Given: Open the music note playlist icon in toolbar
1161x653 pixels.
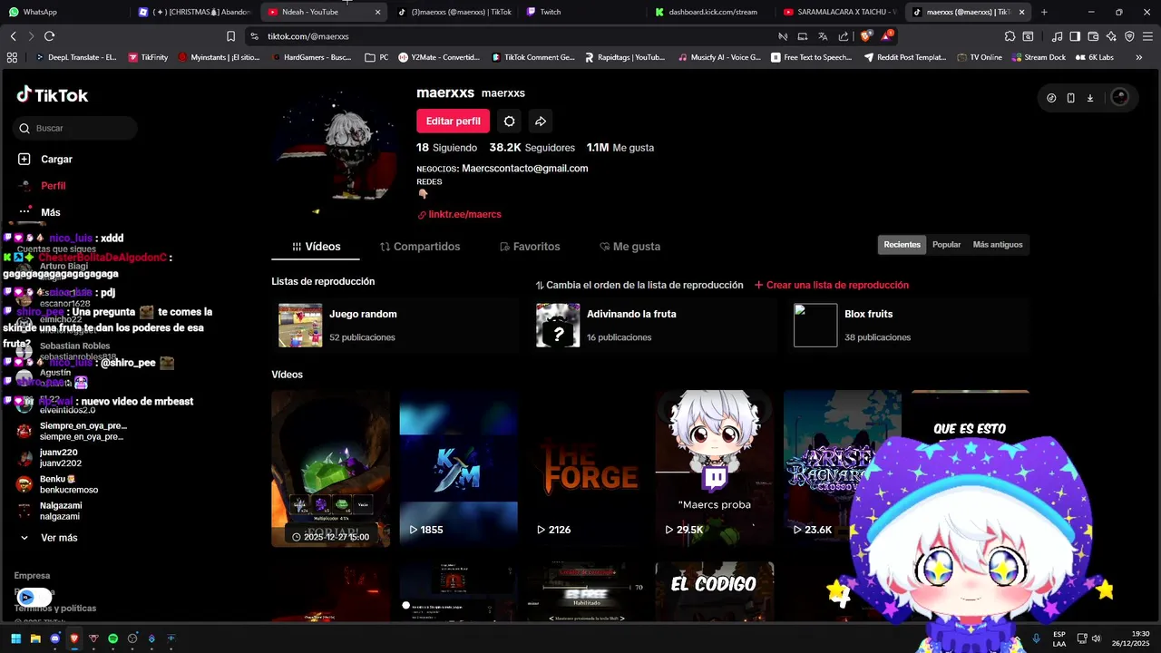Looking at the screenshot, I should 1057,36.
